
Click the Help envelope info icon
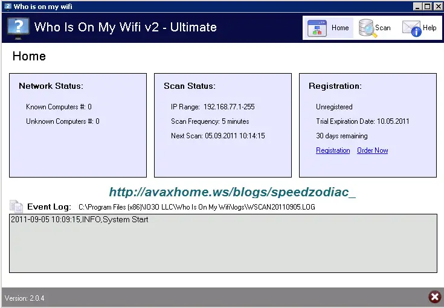[412, 28]
